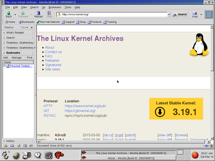
Task: Sort bookmarks by the Name column header
Action: [18, 62]
